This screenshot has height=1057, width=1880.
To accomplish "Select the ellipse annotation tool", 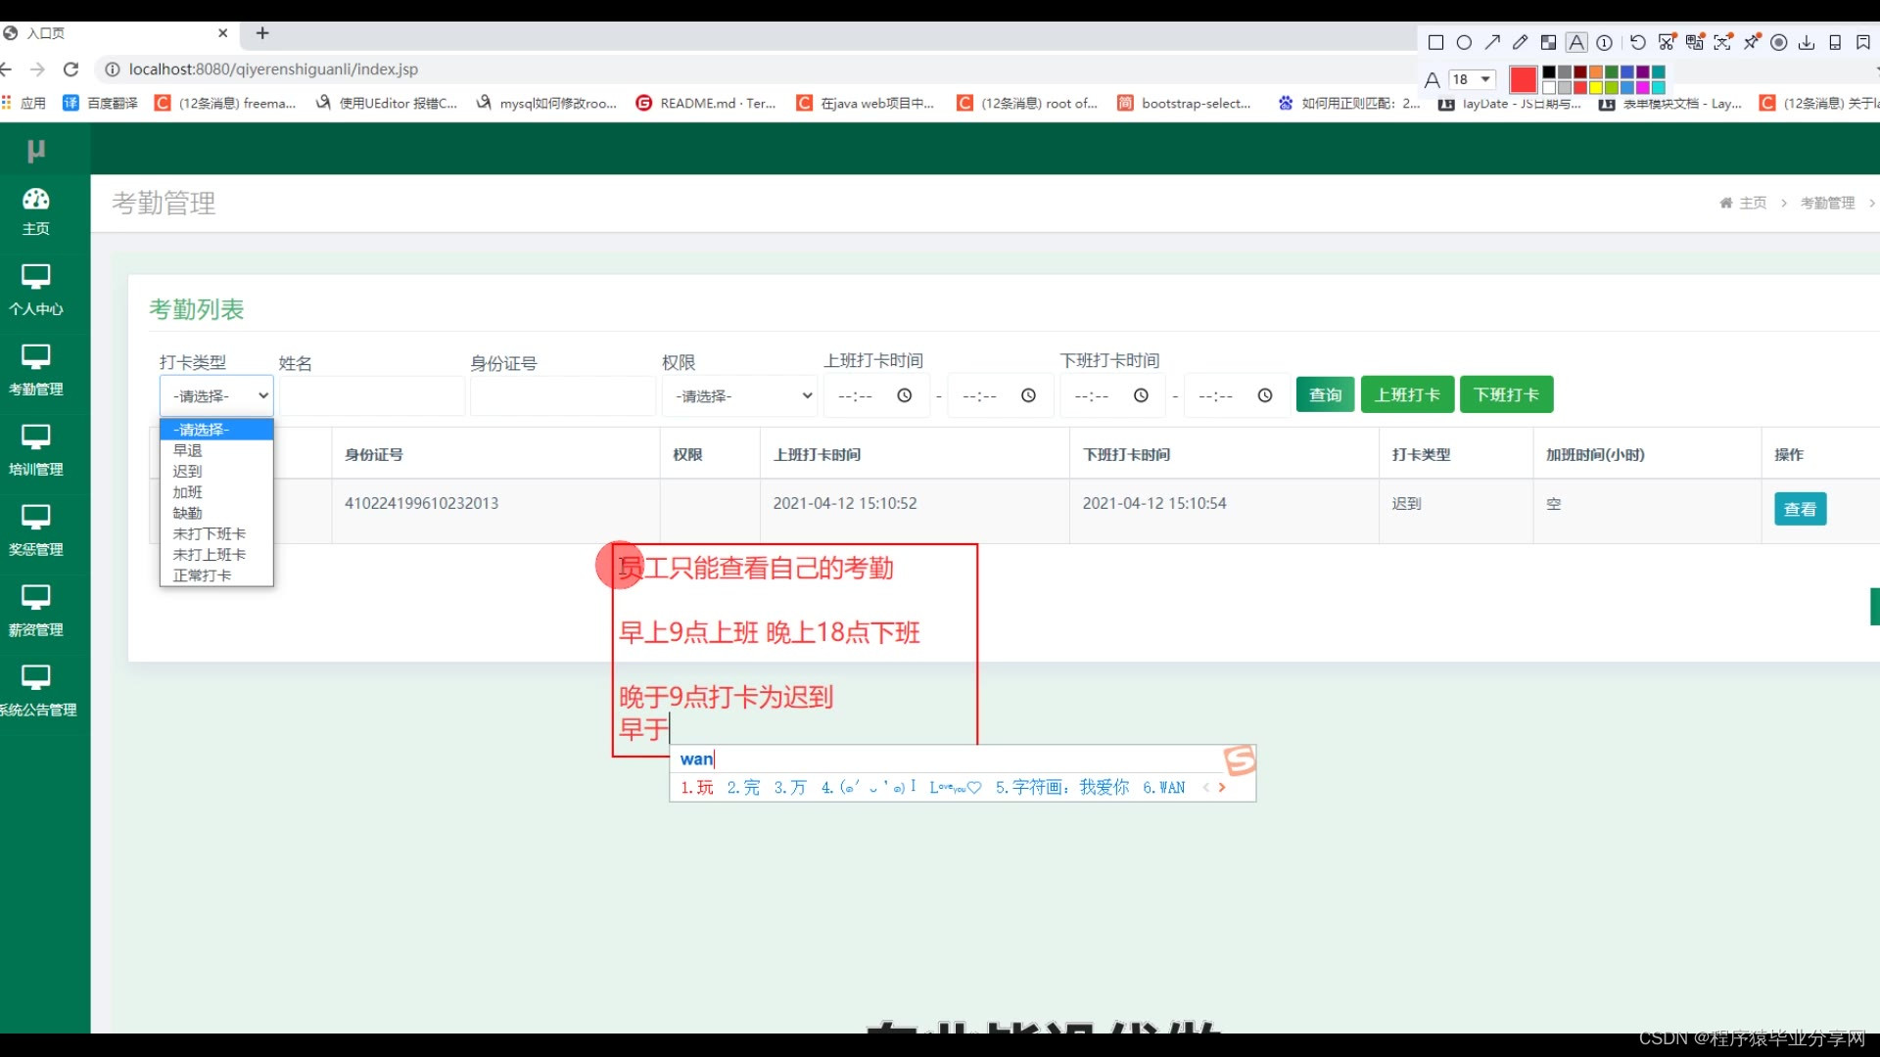I will tap(1464, 42).
